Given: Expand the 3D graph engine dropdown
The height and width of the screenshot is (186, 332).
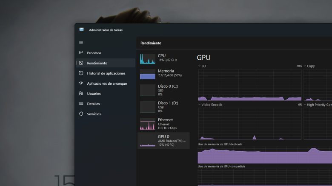Looking at the screenshot, I should click(200, 66).
